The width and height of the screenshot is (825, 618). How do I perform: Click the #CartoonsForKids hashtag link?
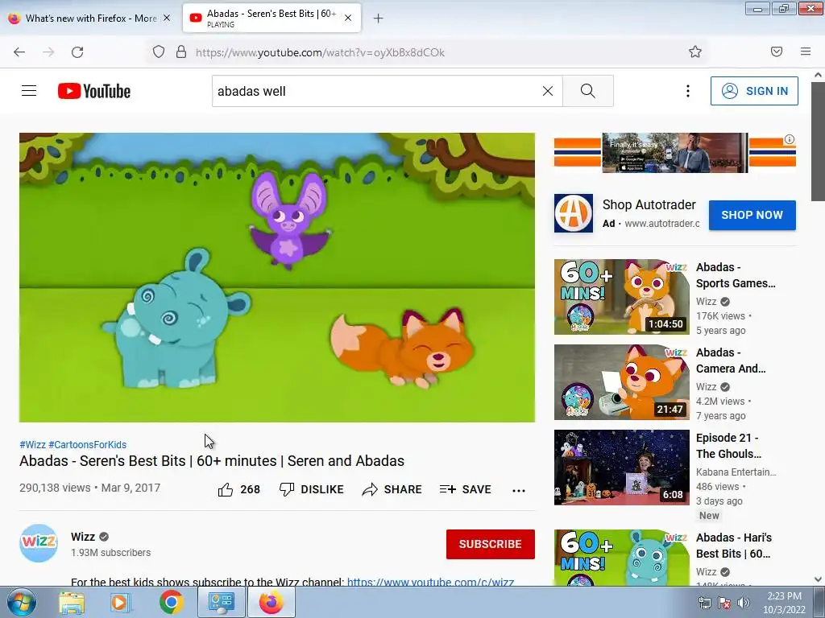[x=87, y=444]
